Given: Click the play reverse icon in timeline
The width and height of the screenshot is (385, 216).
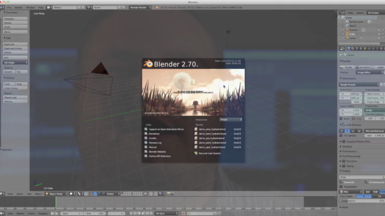Looking at the screenshot, I should click(139, 214).
